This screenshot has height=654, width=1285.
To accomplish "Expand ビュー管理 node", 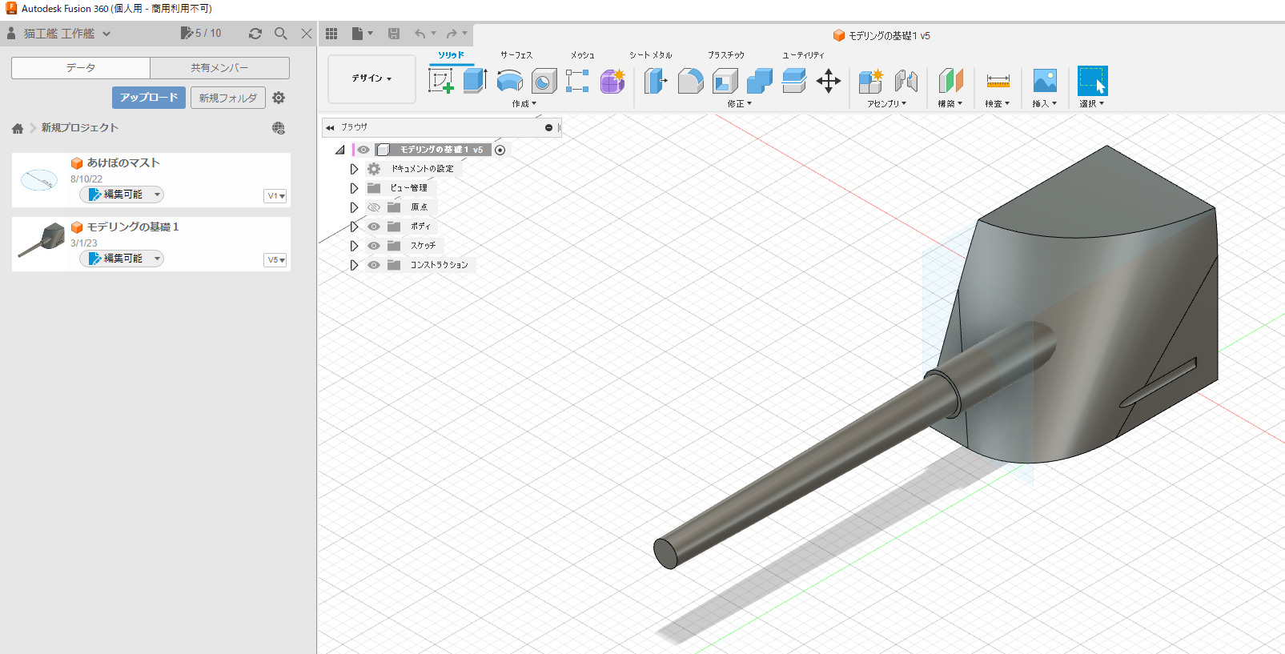I will 354,188.
